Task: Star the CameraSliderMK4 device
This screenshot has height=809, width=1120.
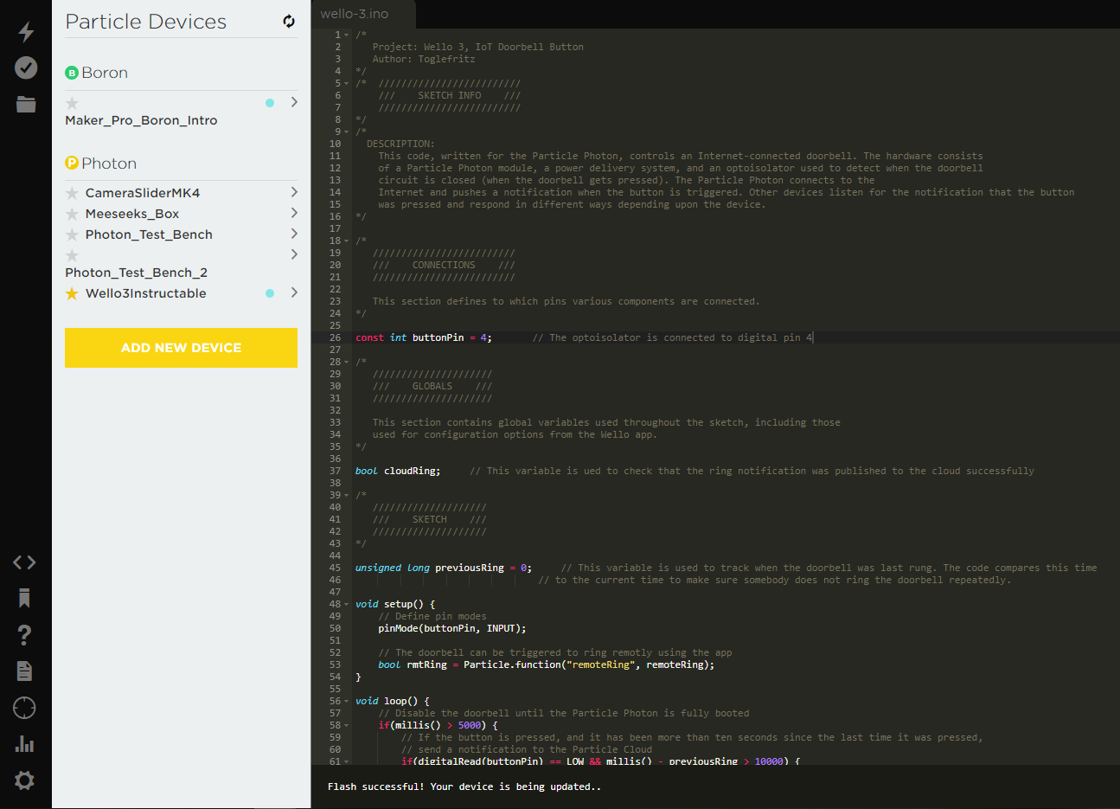Action: coord(72,192)
